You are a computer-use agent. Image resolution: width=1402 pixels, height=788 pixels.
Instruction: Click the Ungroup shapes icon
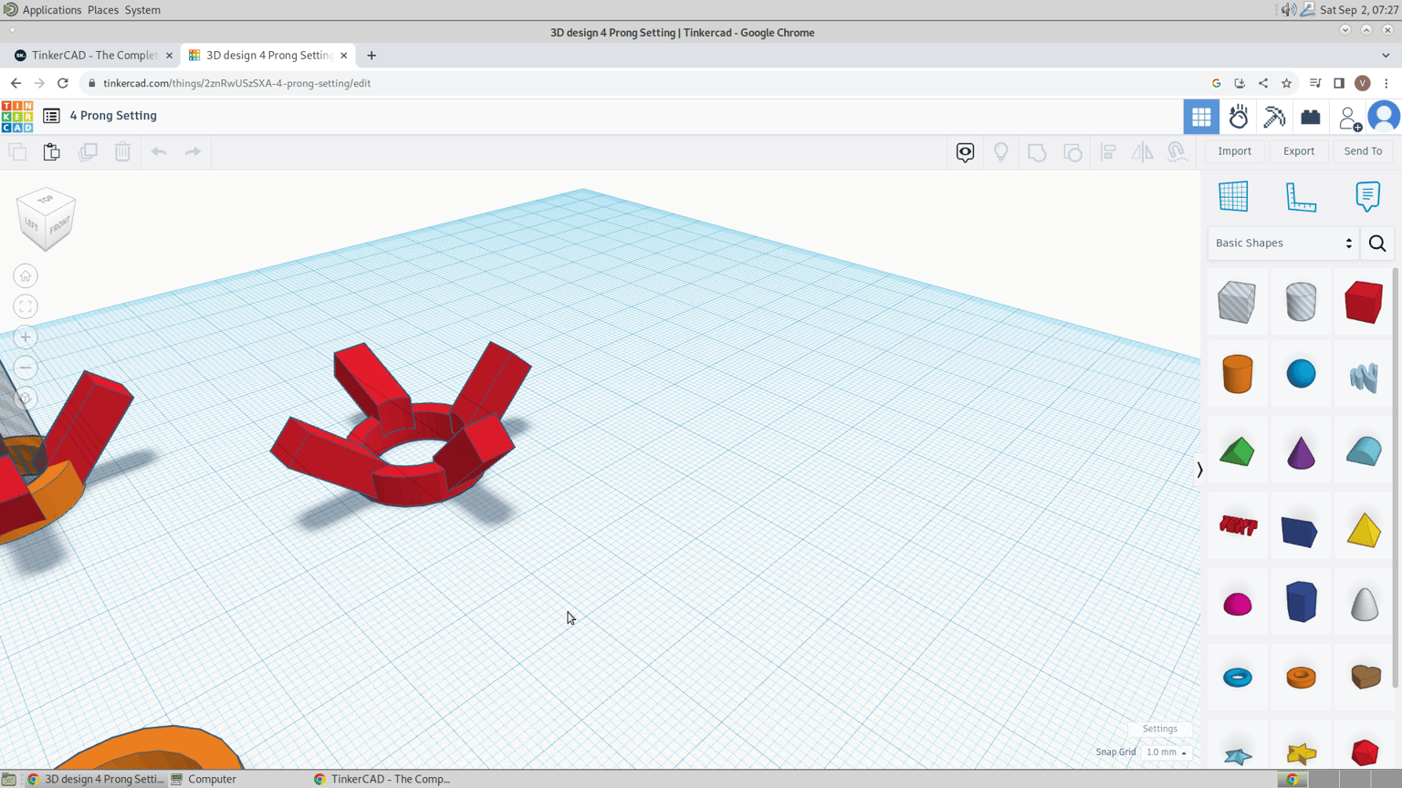pos(1072,152)
